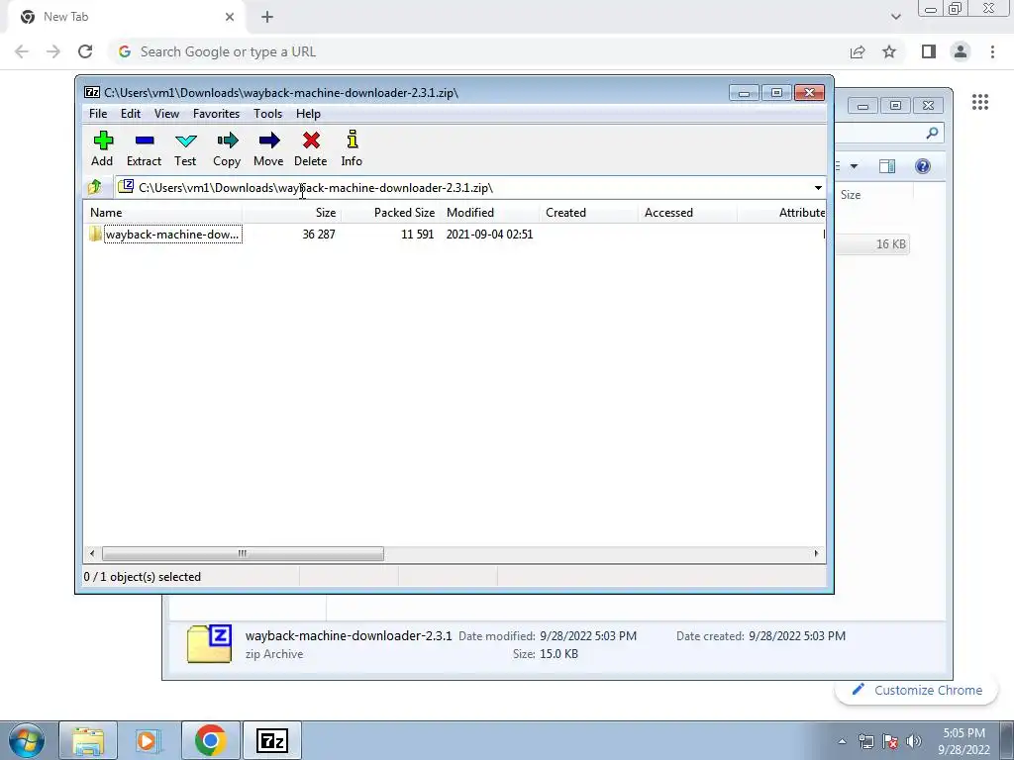Extract files using the Extract icon
The image size is (1014, 760).
click(x=144, y=148)
